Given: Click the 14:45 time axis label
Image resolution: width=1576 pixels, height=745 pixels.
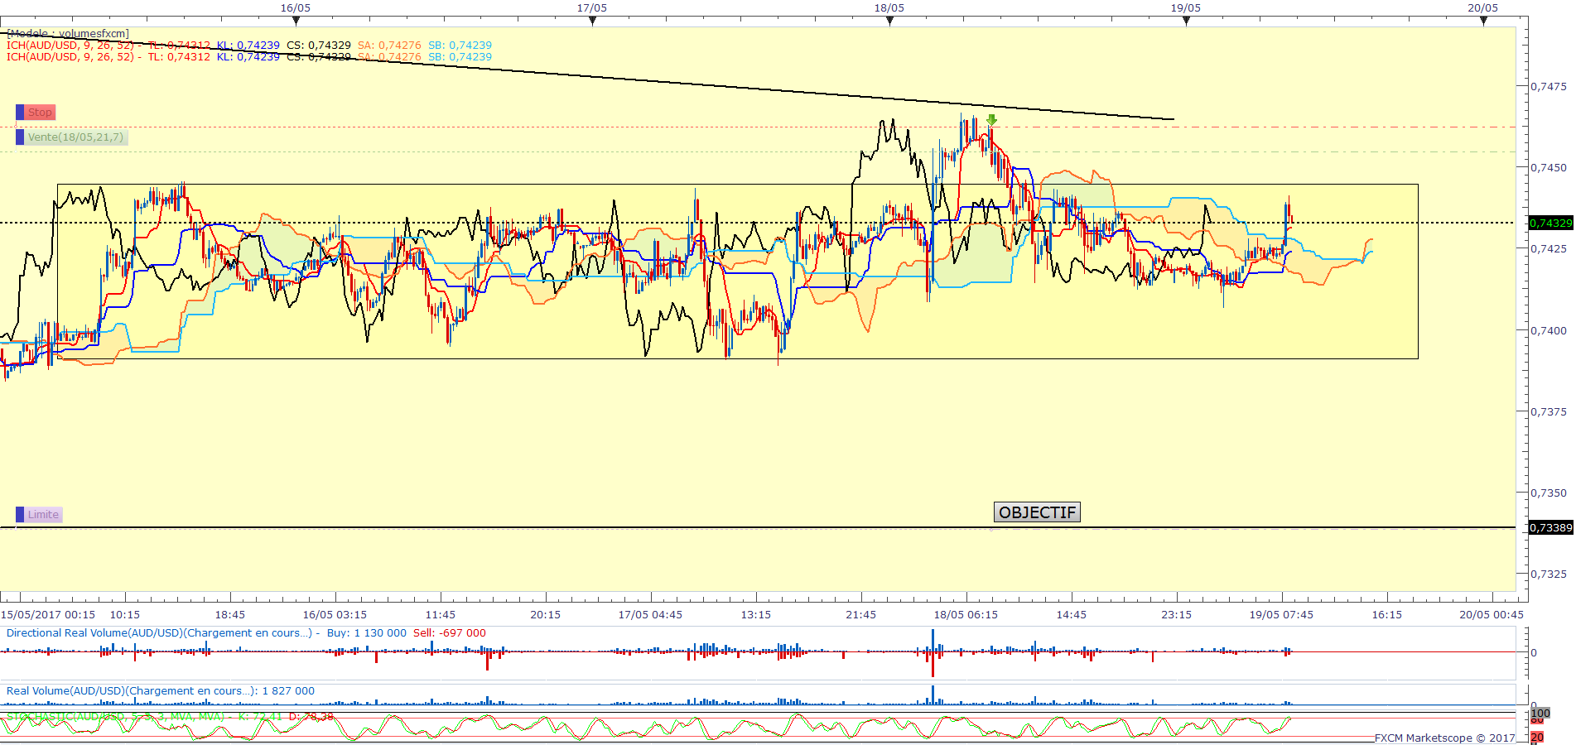Looking at the screenshot, I should coord(1072,615).
